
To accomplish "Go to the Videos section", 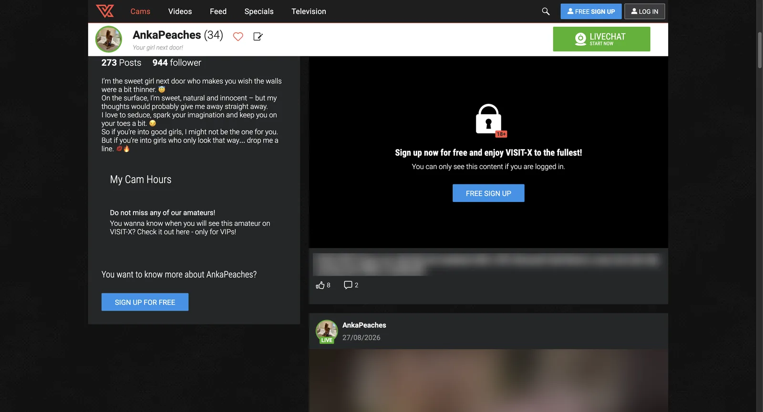I will (180, 11).
